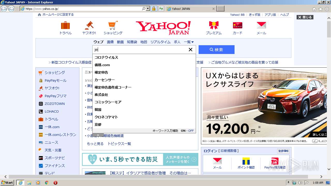
Task: Turn keyword assist ON
Action: coord(183,131)
